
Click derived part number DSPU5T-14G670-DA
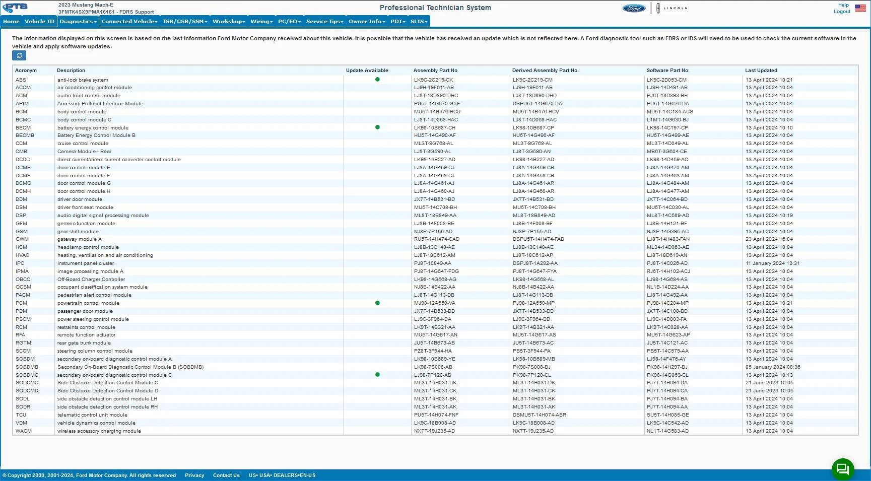point(538,104)
